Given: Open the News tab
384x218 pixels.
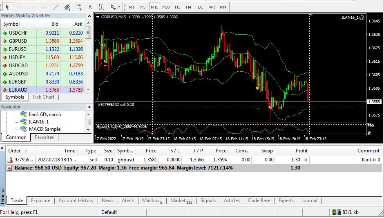Looking at the screenshot, I should [x=107, y=200].
